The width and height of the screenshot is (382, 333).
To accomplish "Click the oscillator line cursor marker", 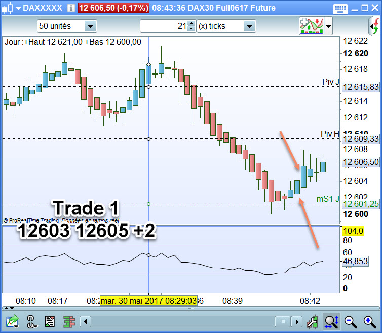I will click(x=148, y=255).
